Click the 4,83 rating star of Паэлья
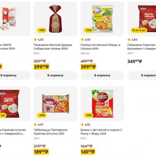Image resolution: width=156 pixels, height=156 pixels. click(82, 39)
